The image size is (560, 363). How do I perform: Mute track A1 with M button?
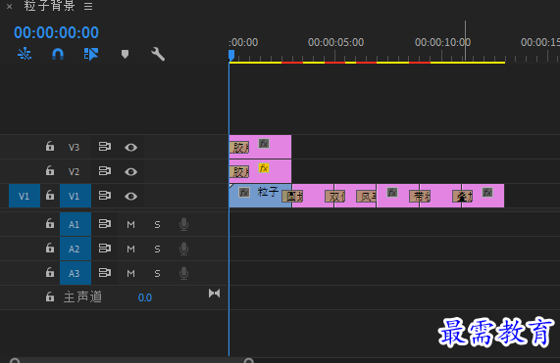[130, 224]
